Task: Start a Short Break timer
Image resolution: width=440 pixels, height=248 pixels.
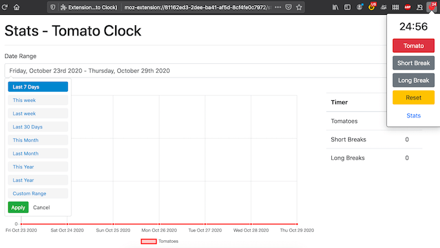Action: 413,63
